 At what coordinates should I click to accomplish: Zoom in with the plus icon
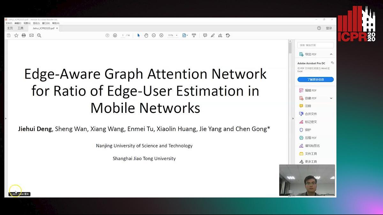click(x=161, y=35)
